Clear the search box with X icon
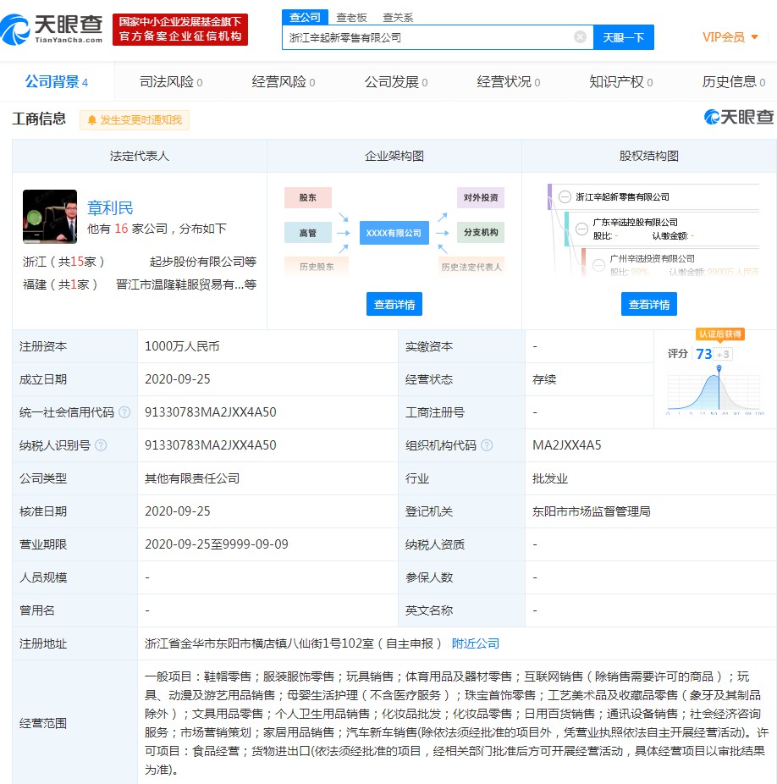Viewport: 777px width, 784px height. pos(580,37)
